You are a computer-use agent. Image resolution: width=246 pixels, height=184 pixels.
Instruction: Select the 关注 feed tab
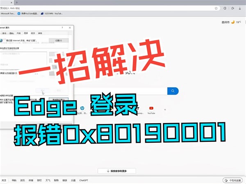(4, 180)
